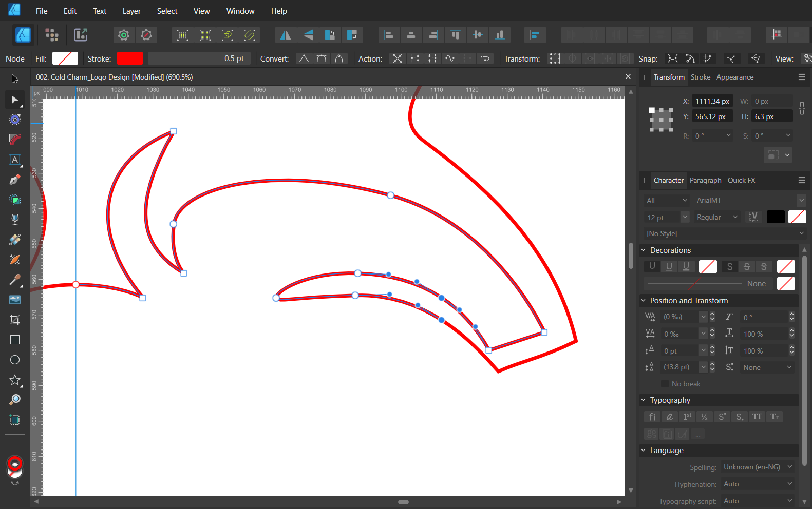Open the Layer menu
Image resolution: width=812 pixels, height=509 pixels.
[131, 11]
